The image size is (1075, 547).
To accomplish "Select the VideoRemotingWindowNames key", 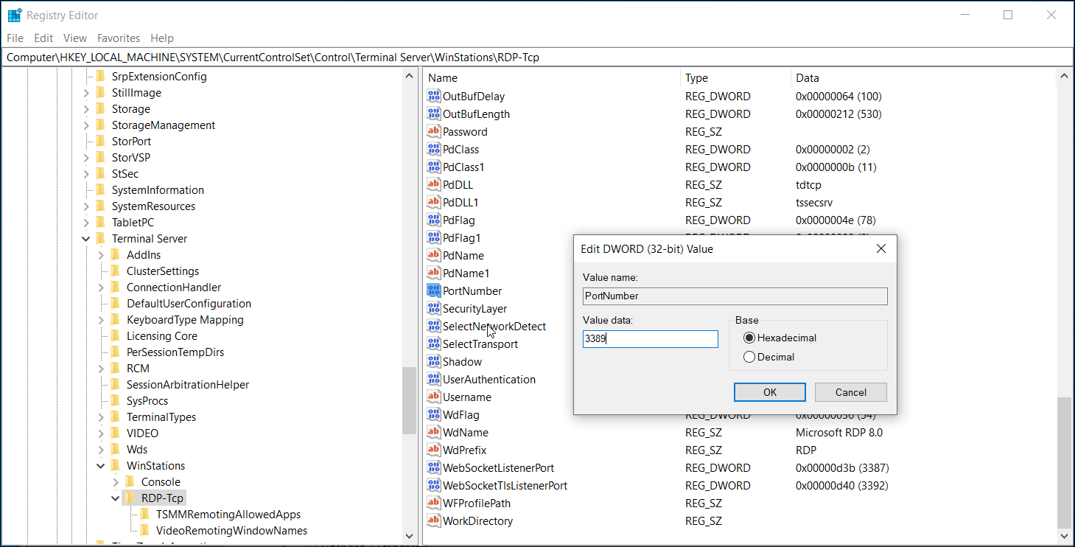I will [x=231, y=531].
